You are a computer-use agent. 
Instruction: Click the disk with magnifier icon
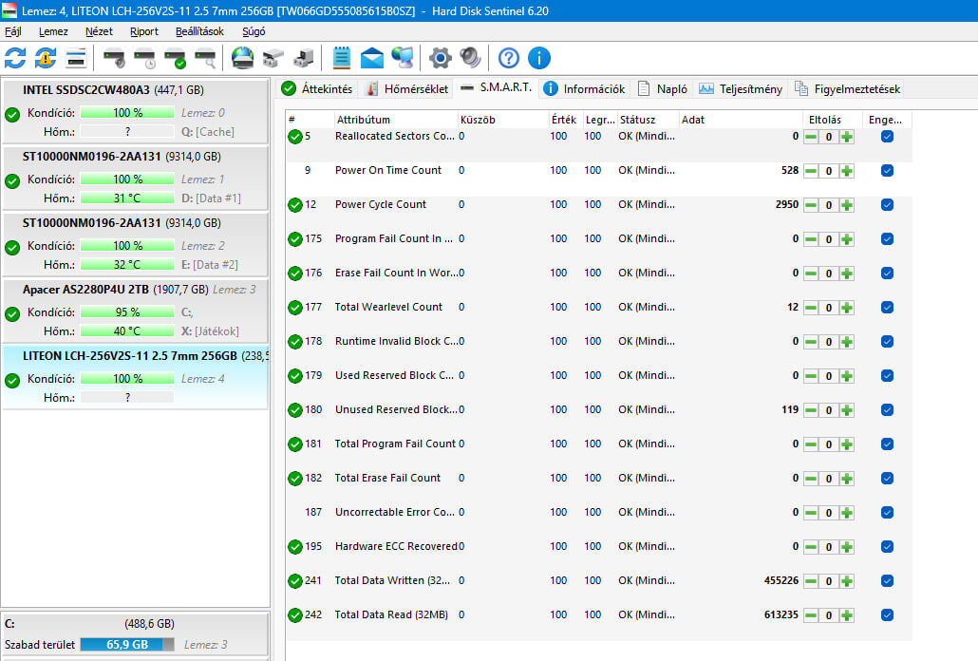205,59
